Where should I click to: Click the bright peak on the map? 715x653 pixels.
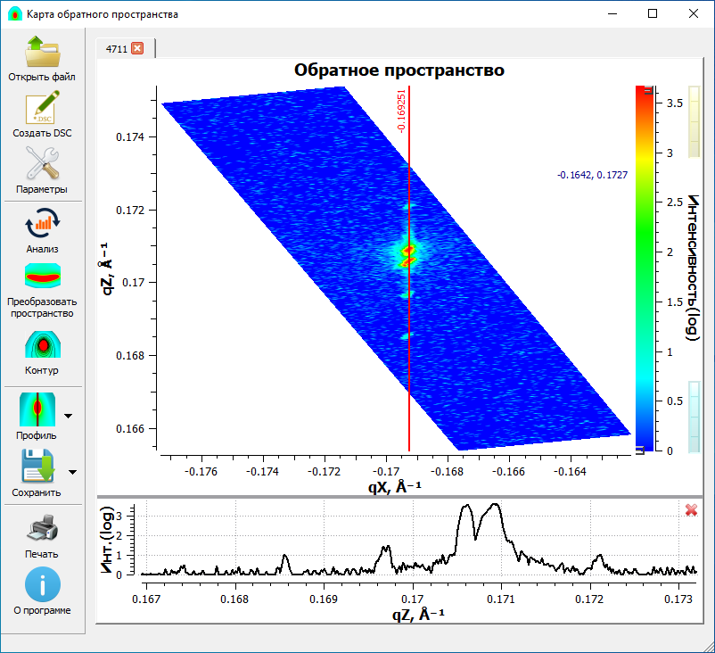point(408,252)
